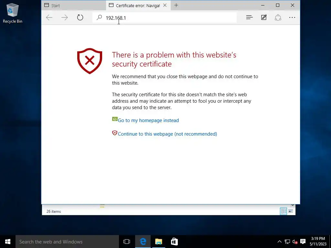Launch the Store from the taskbar
Image resolution: width=331 pixels, height=248 pixels.
174,242
